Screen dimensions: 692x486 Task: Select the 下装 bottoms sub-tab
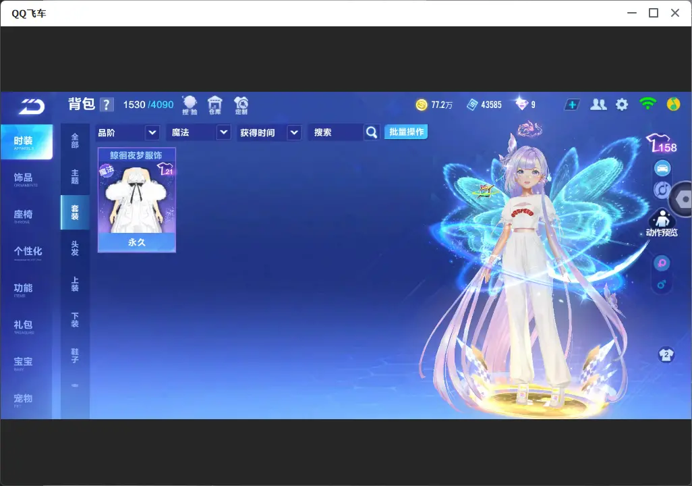tap(75, 320)
